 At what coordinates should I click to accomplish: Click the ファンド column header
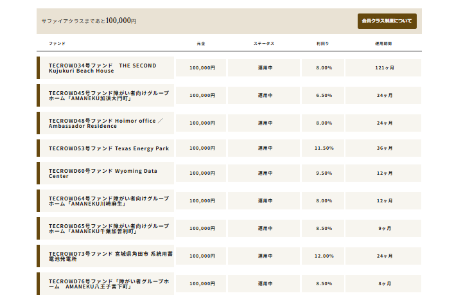click(x=57, y=44)
